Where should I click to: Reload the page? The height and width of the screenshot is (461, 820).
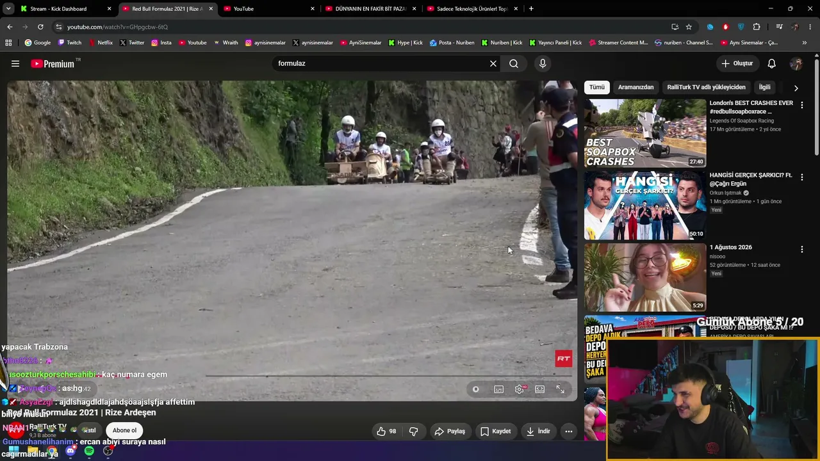(40, 27)
